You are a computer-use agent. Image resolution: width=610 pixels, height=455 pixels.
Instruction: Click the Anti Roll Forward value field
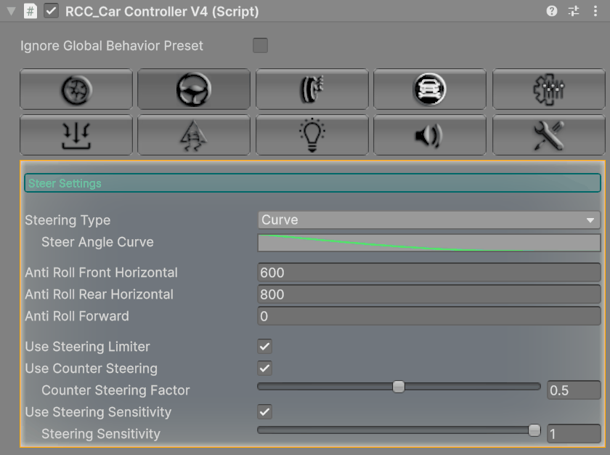click(429, 316)
